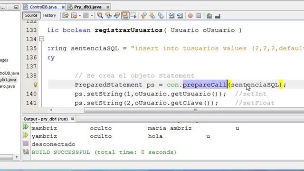304x171 pixels.
Task: Click line number 135 in gutter
Action: point(31,48)
